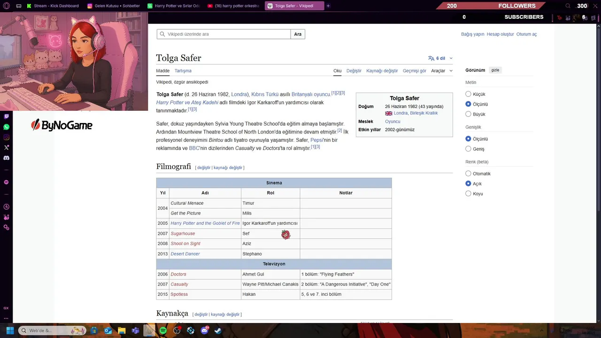Open X (Twitter) in the Opera sidebar
The height and width of the screenshot is (338, 601).
coord(6,147)
